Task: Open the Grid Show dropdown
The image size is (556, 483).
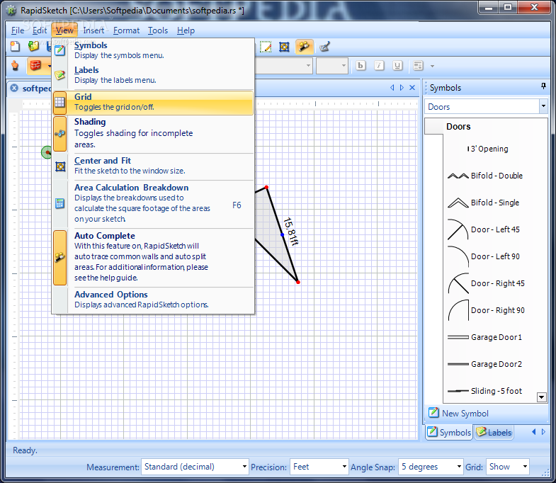Action: (507, 467)
